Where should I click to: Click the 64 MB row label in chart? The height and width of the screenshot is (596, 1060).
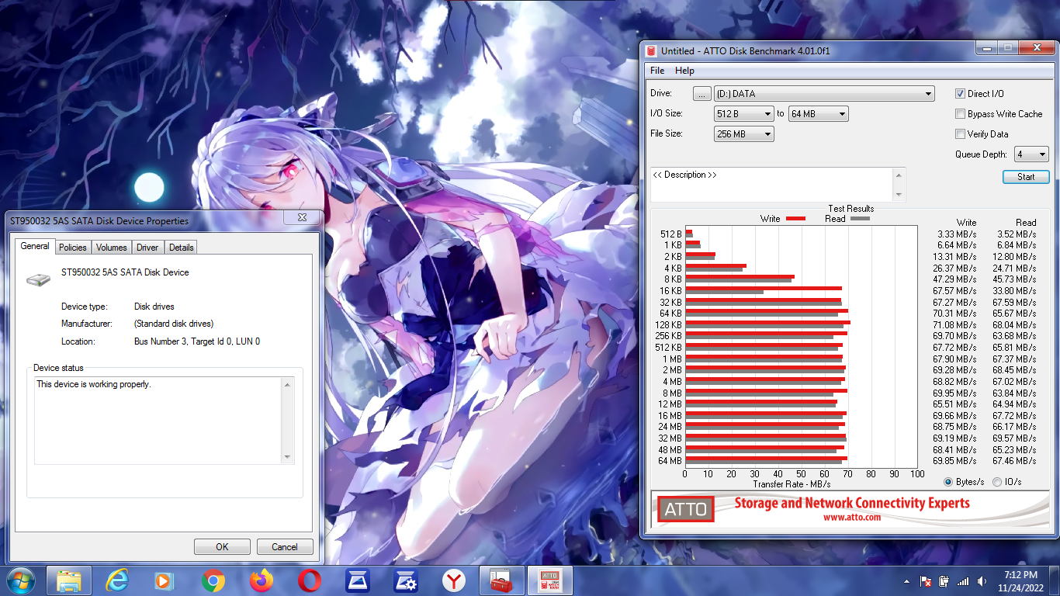[x=670, y=461]
